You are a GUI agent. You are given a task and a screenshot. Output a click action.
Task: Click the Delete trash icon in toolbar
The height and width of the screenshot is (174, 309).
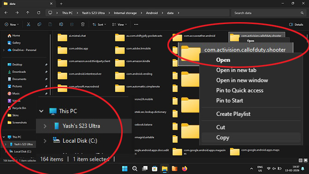click(83, 24)
